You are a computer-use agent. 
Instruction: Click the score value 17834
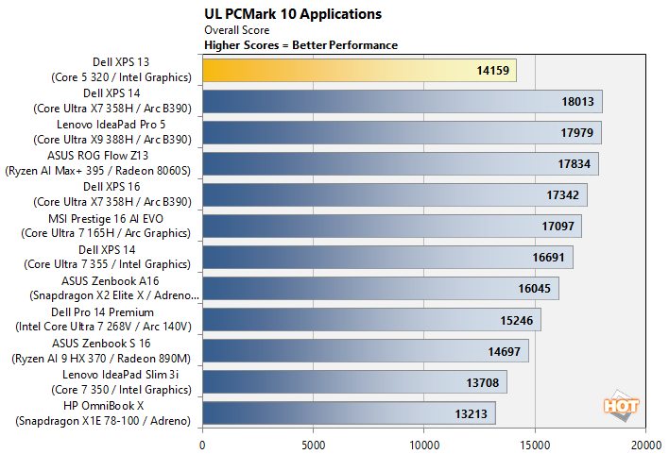(575, 163)
